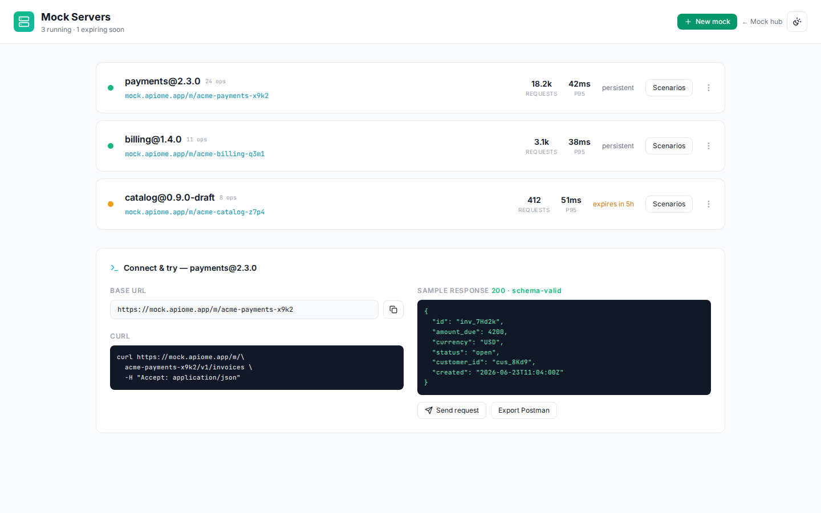Click the '11 ops' label

tap(197, 140)
